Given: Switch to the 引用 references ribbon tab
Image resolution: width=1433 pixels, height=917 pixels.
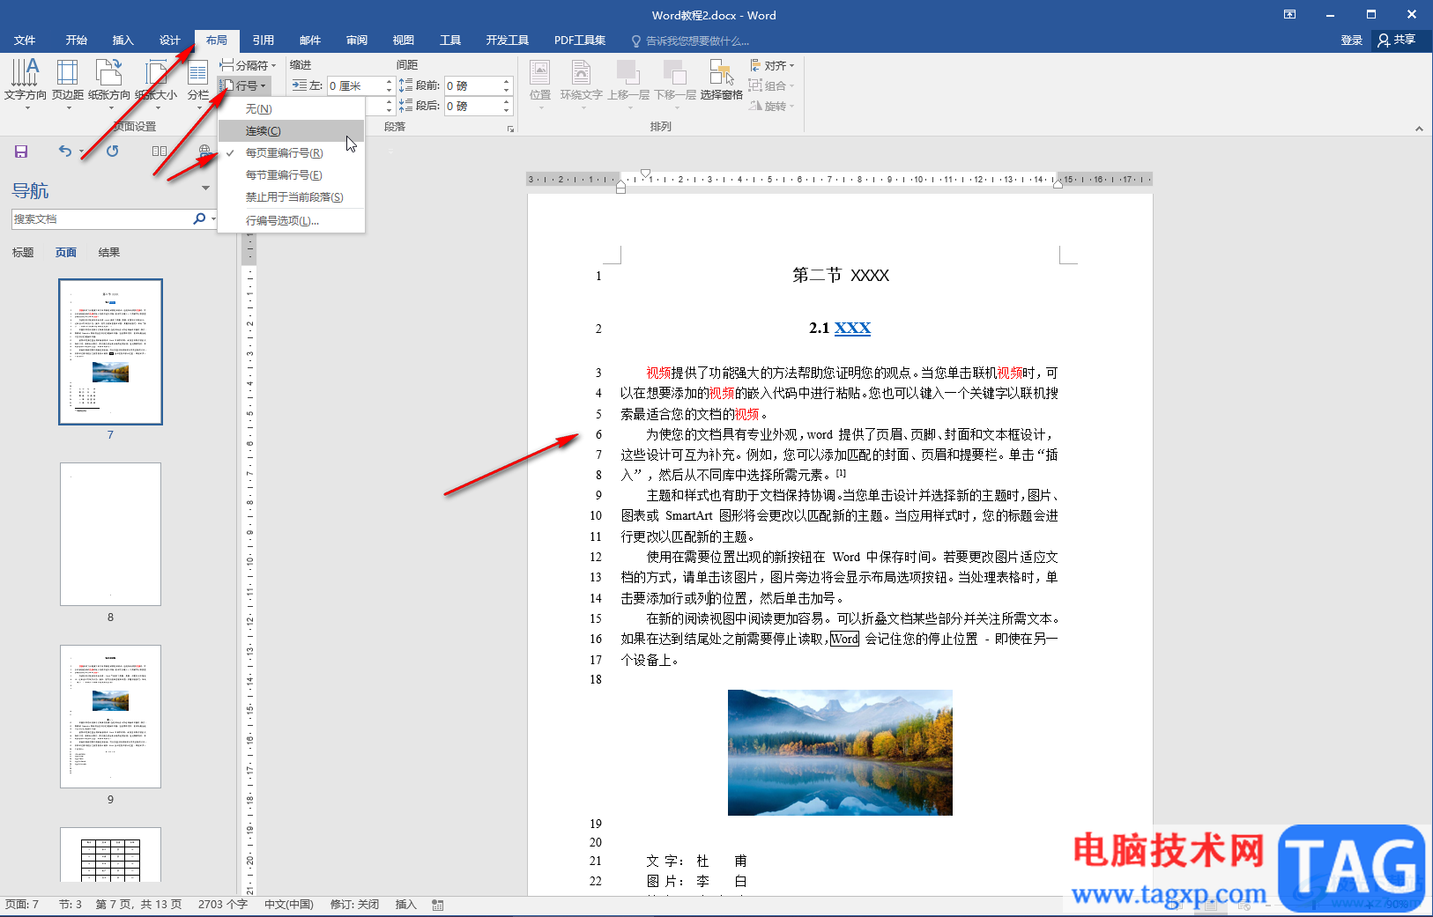Looking at the screenshot, I should pyautogui.click(x=264, y=41).
